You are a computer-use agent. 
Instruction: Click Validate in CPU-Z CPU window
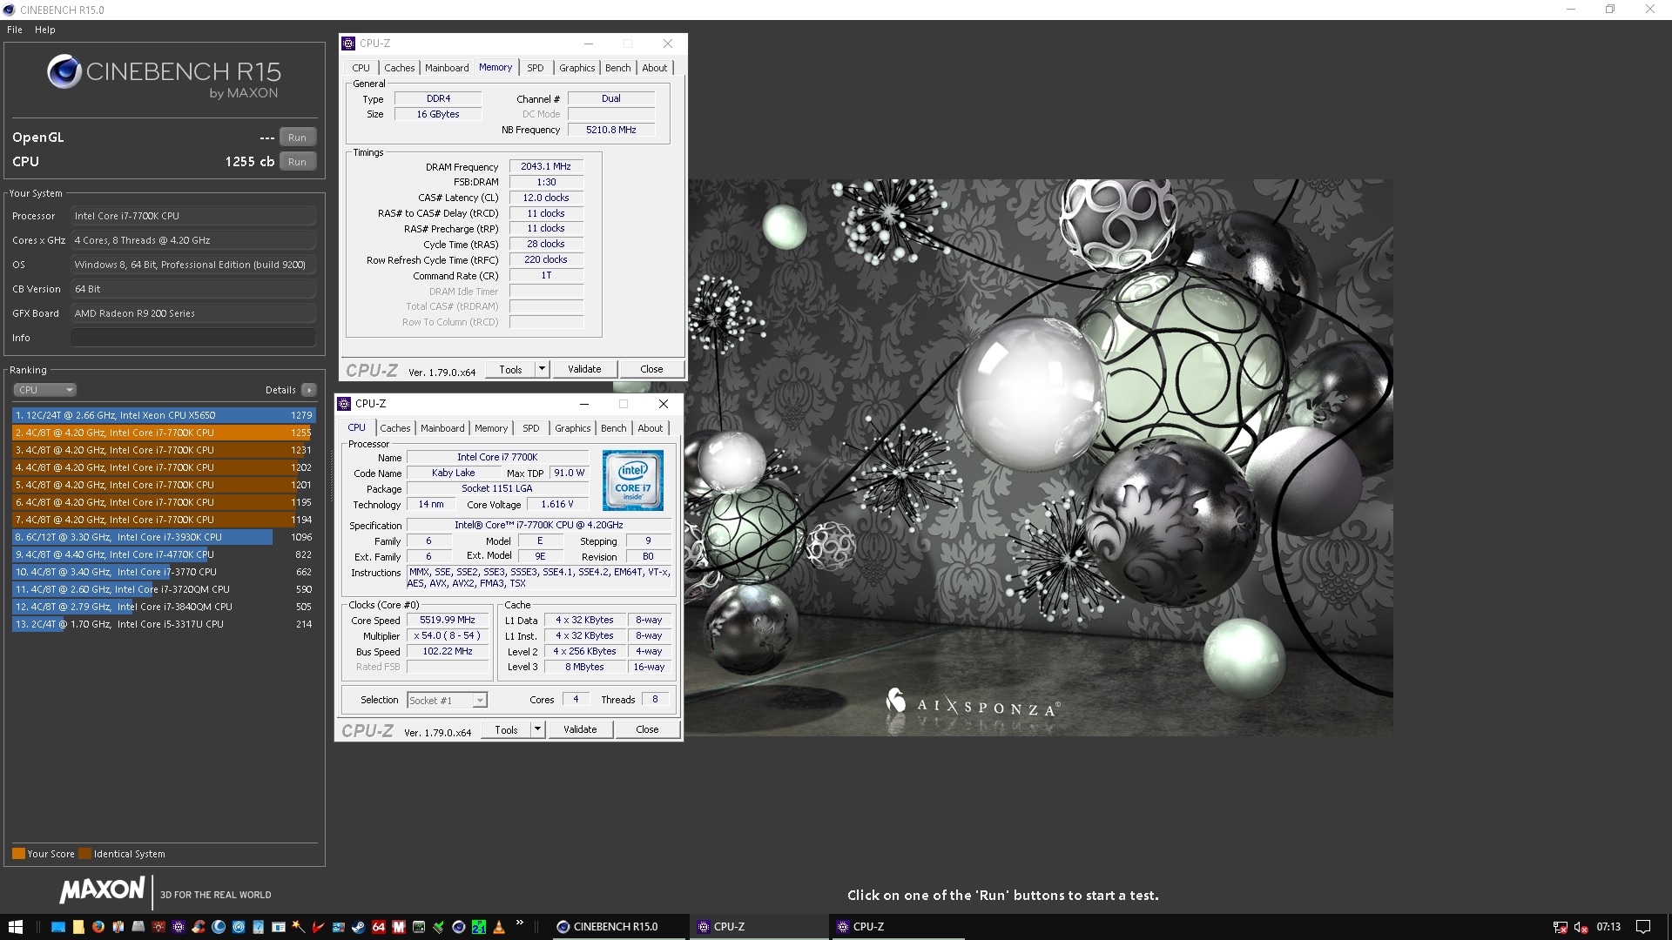580,729
